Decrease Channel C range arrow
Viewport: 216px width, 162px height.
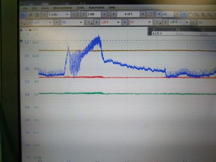tap(165, 22)
